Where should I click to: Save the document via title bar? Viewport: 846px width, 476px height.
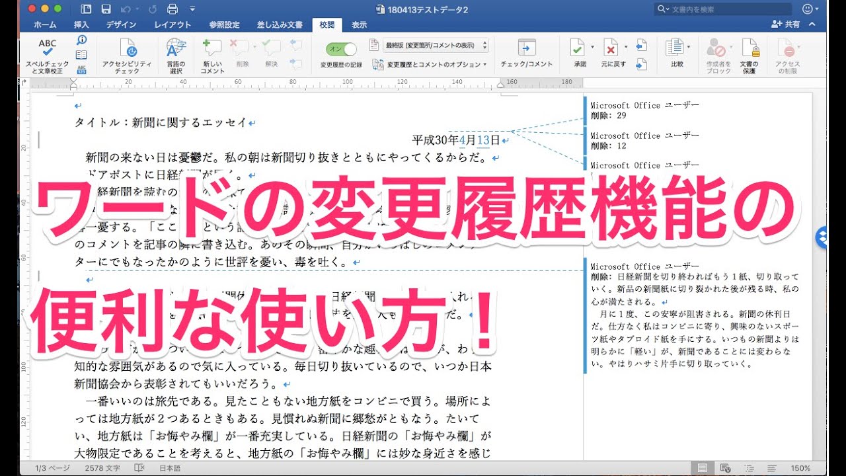click(x=106, y=9)
